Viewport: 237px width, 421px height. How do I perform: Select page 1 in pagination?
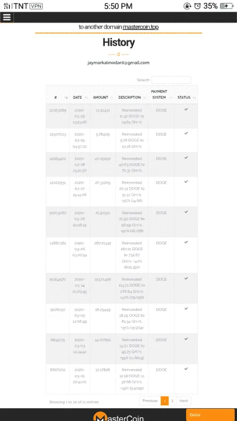164,401
